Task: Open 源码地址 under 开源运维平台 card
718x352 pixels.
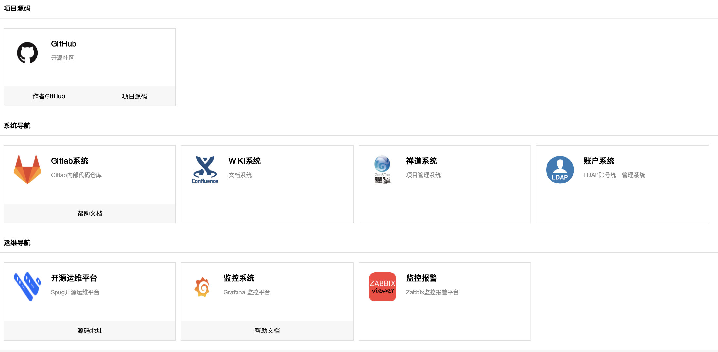Action: tap(90, 330)
